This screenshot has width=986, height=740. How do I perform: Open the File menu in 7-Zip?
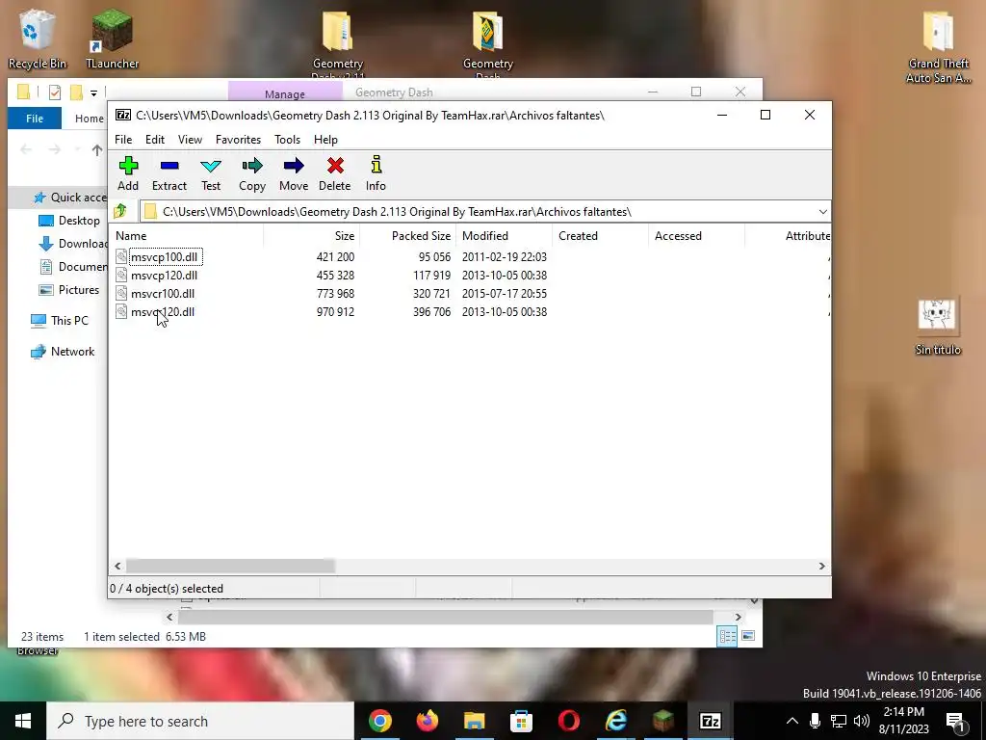[x=123, y=140]
